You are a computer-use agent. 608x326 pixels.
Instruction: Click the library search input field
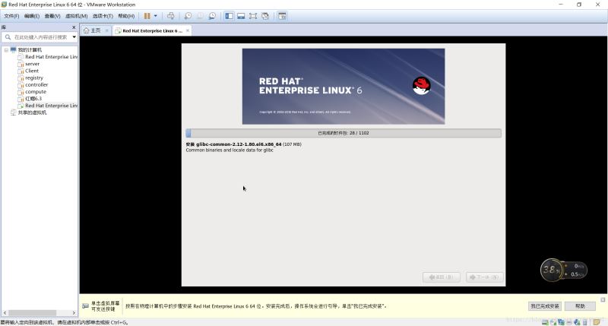40,36
